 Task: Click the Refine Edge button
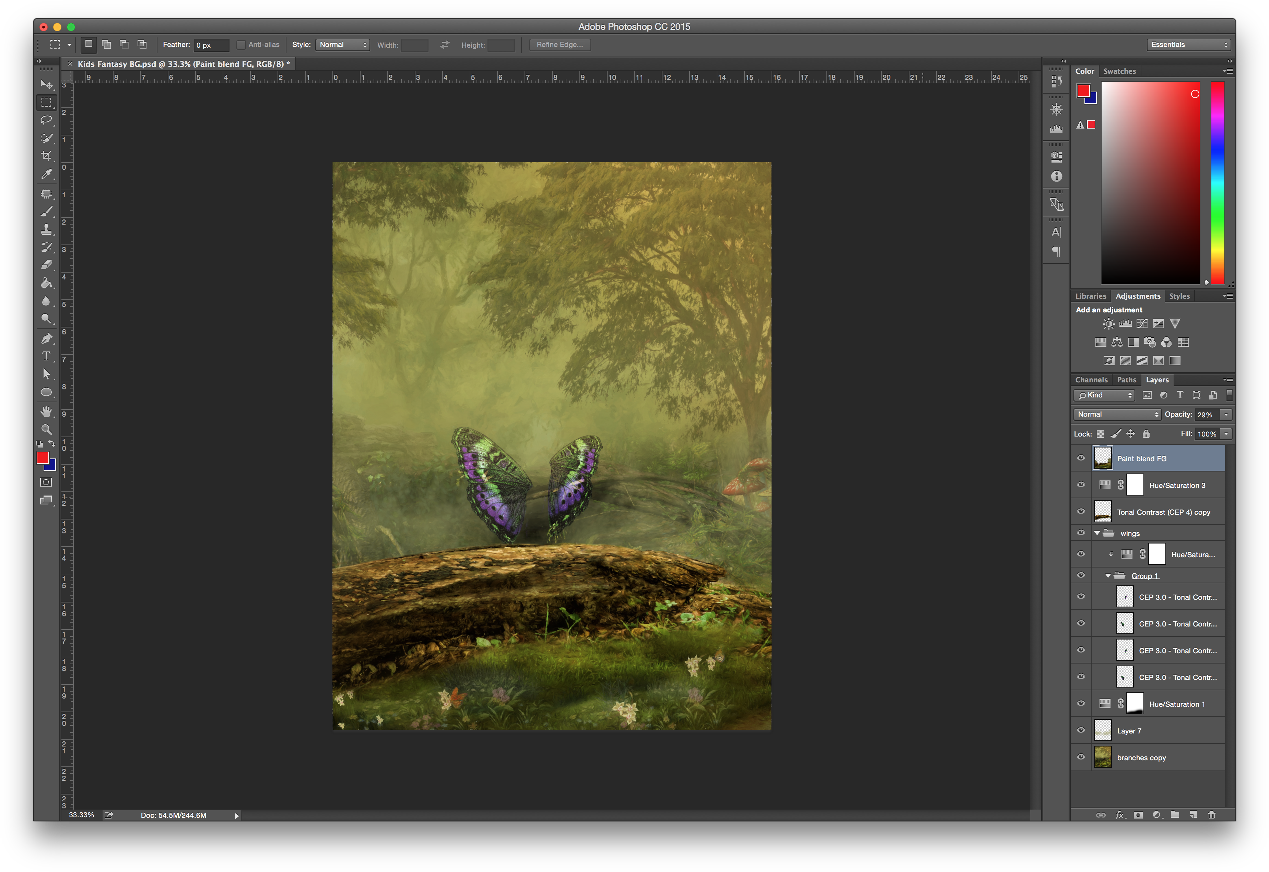[x=559, y=45]
